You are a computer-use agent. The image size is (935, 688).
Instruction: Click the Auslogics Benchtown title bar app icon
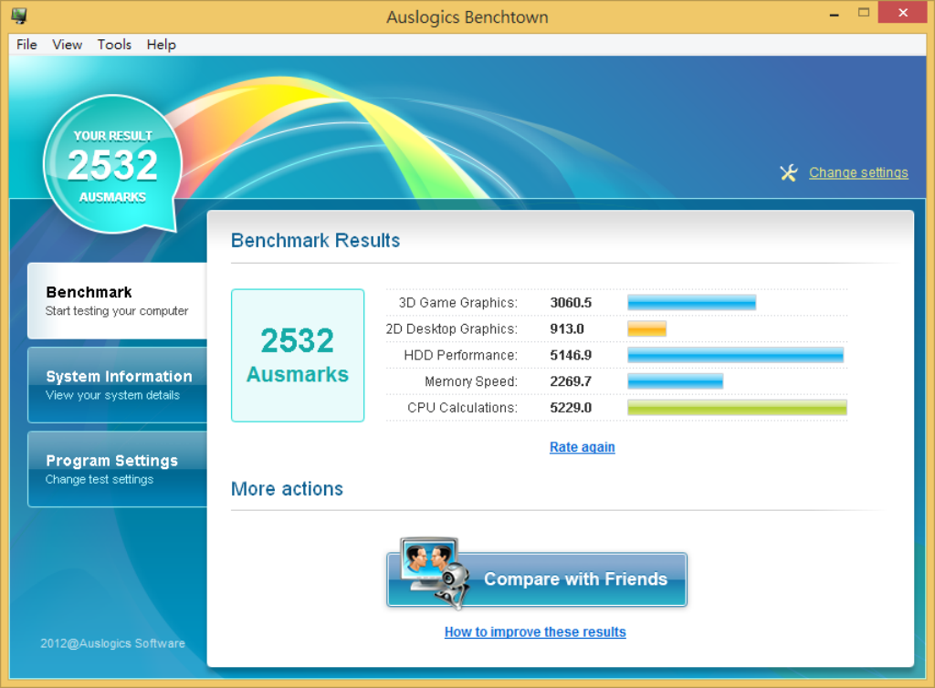19,16
